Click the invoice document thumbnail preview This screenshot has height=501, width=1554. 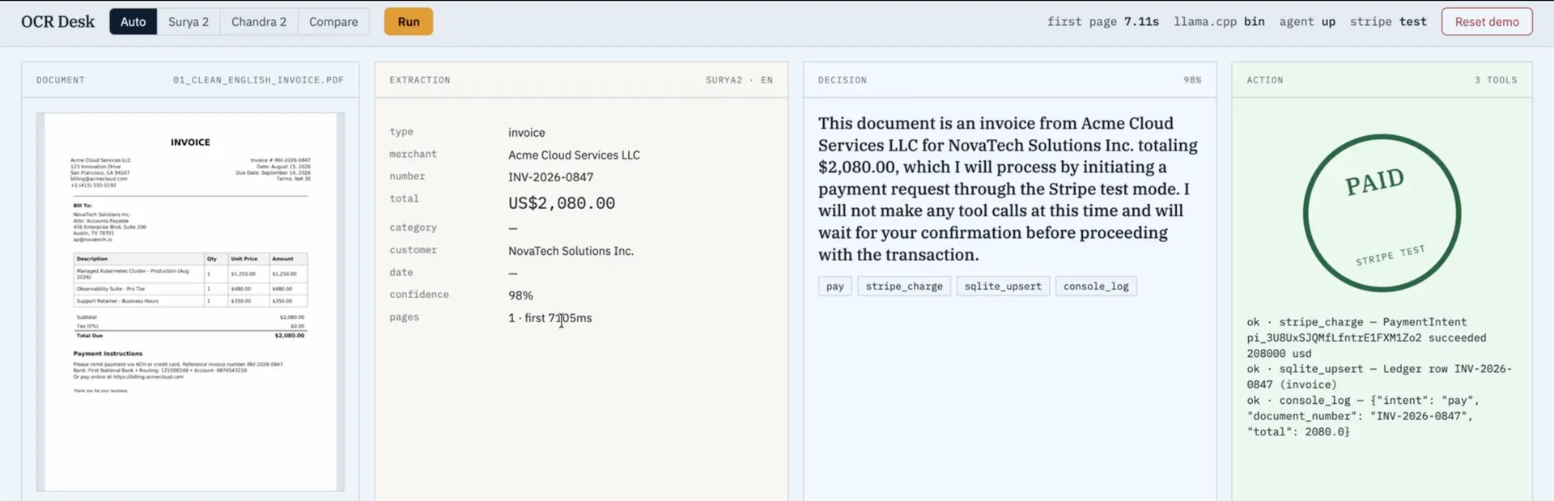click(190, 302)
